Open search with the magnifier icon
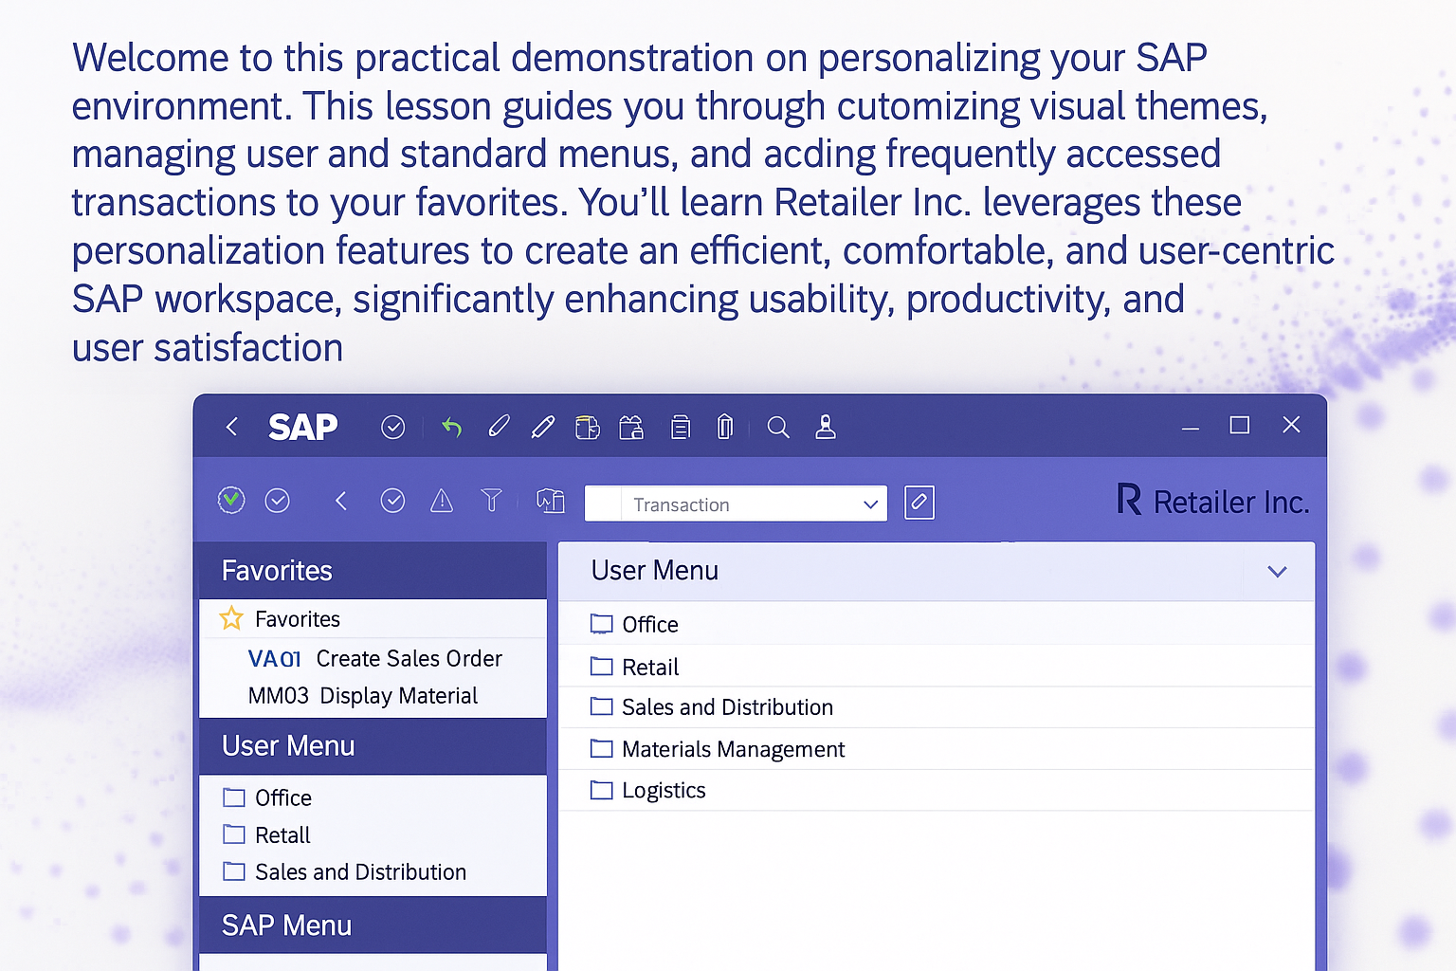 point(778,428)
